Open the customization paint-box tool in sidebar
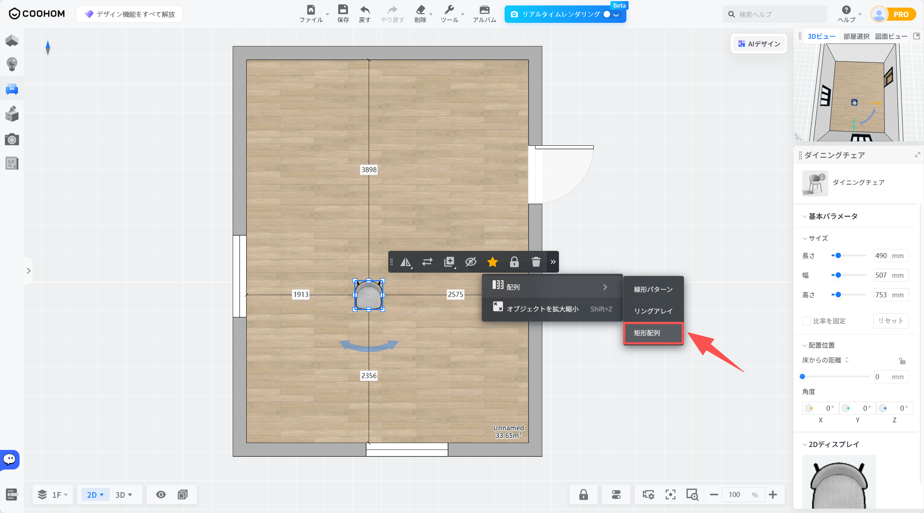The width and height of the screenshot is (924, 513). coord(12,114)
